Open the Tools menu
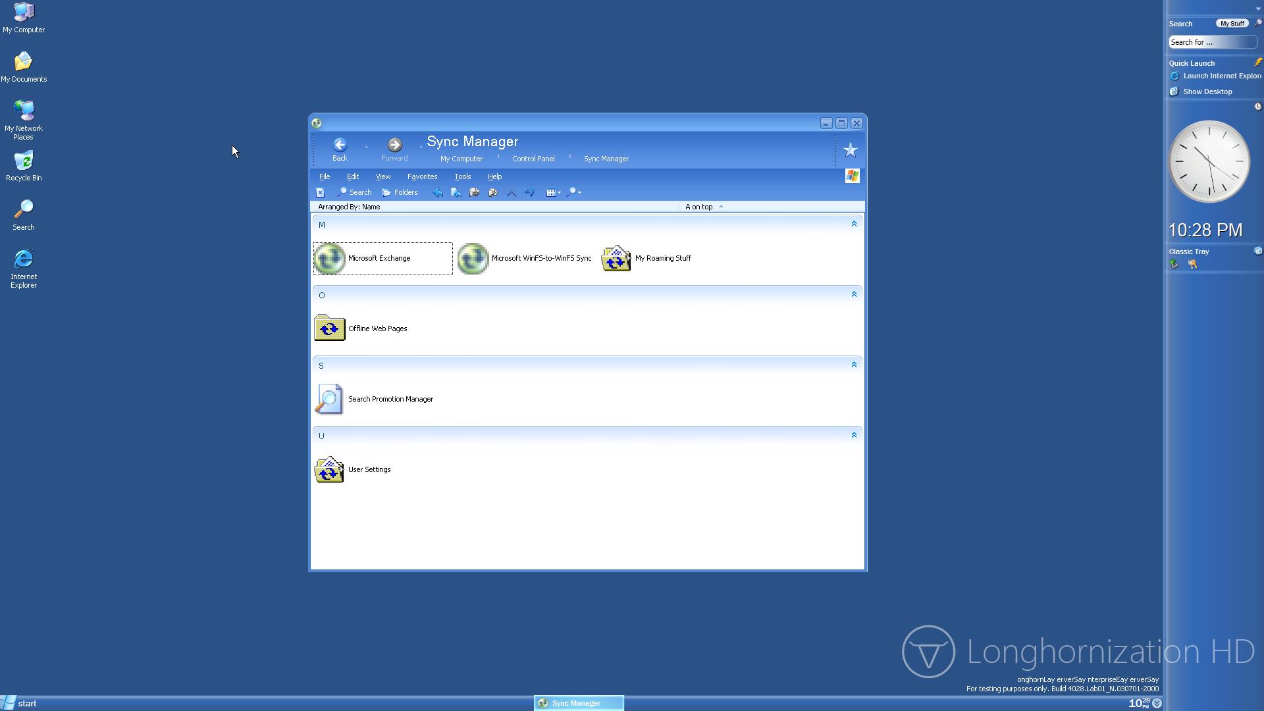 pyautogui.click(x=462, y=176)
